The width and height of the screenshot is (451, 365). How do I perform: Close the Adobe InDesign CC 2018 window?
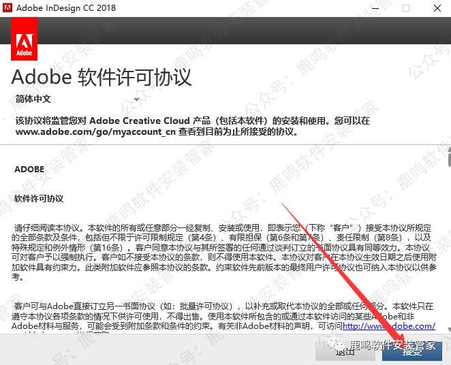[x=437, y=8]
